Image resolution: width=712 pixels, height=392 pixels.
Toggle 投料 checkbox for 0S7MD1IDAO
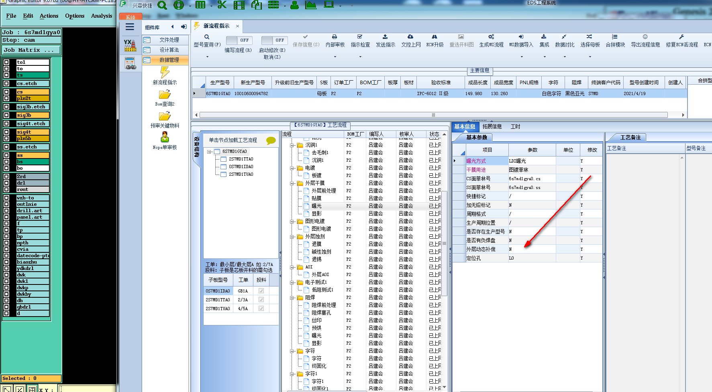(x=261, y=291)
